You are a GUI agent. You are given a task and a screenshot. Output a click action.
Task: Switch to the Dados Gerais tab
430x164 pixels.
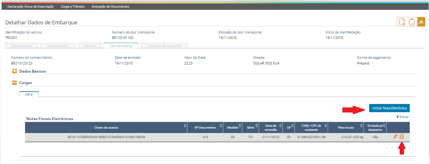(x=22, y=46)
